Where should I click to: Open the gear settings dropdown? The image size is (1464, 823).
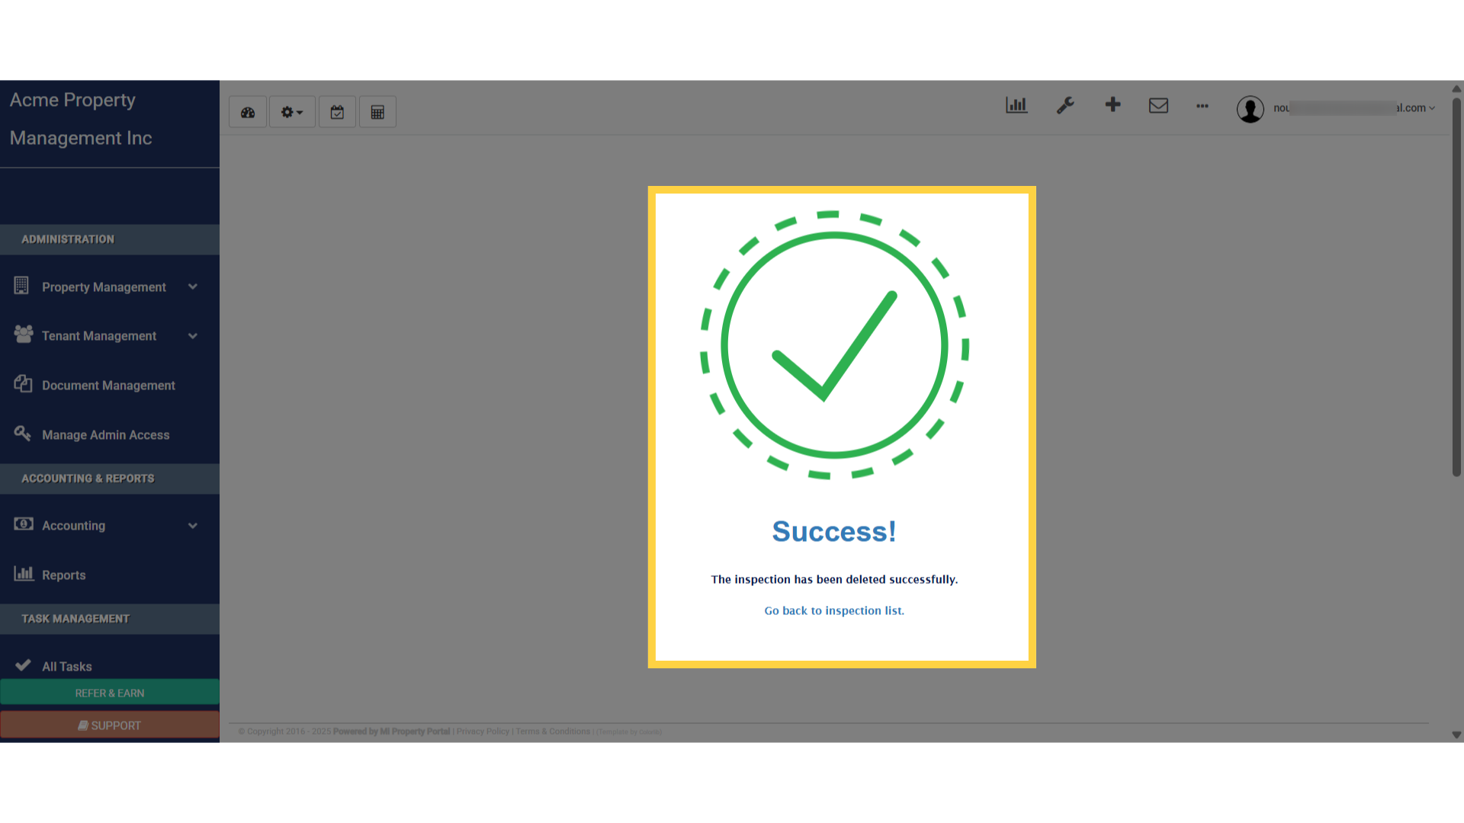pyautogui.click(x=292, y=112)
